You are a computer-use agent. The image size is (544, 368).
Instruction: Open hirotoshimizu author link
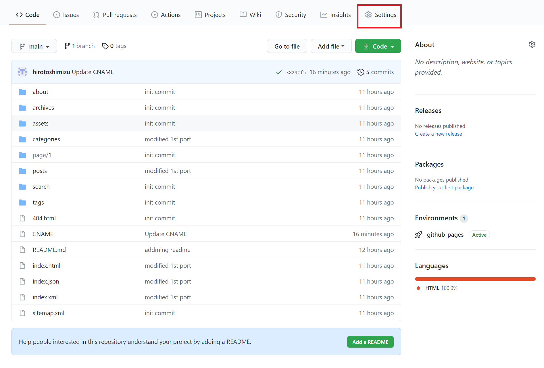coord(51,72)
